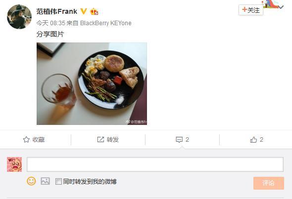
Task: Expand the post options chevron menu
Action: click(x=281, y=7)
